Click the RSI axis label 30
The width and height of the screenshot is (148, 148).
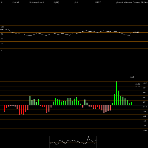(2, 44)
